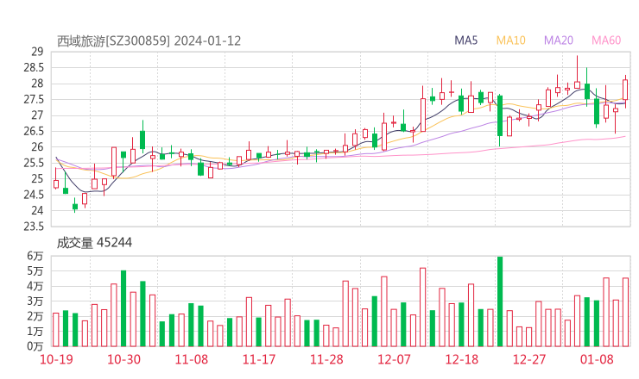The width and height of the screenshot is (639, 379).
Task: Click the 11-08 date axis label
Action: tap(191, 359)
